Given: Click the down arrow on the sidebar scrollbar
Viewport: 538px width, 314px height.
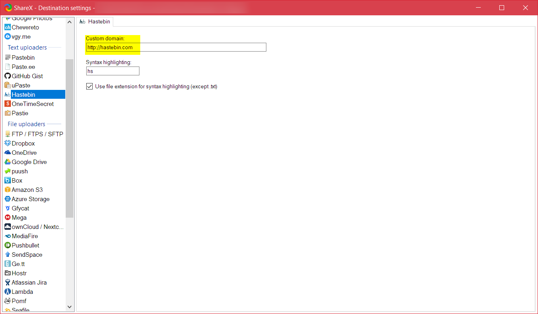Looking at the screenshot, I should [x=69, y=307].
